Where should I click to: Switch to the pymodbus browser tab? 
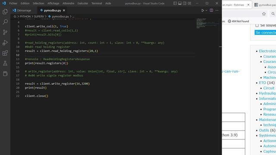click(x=265, y=5)
